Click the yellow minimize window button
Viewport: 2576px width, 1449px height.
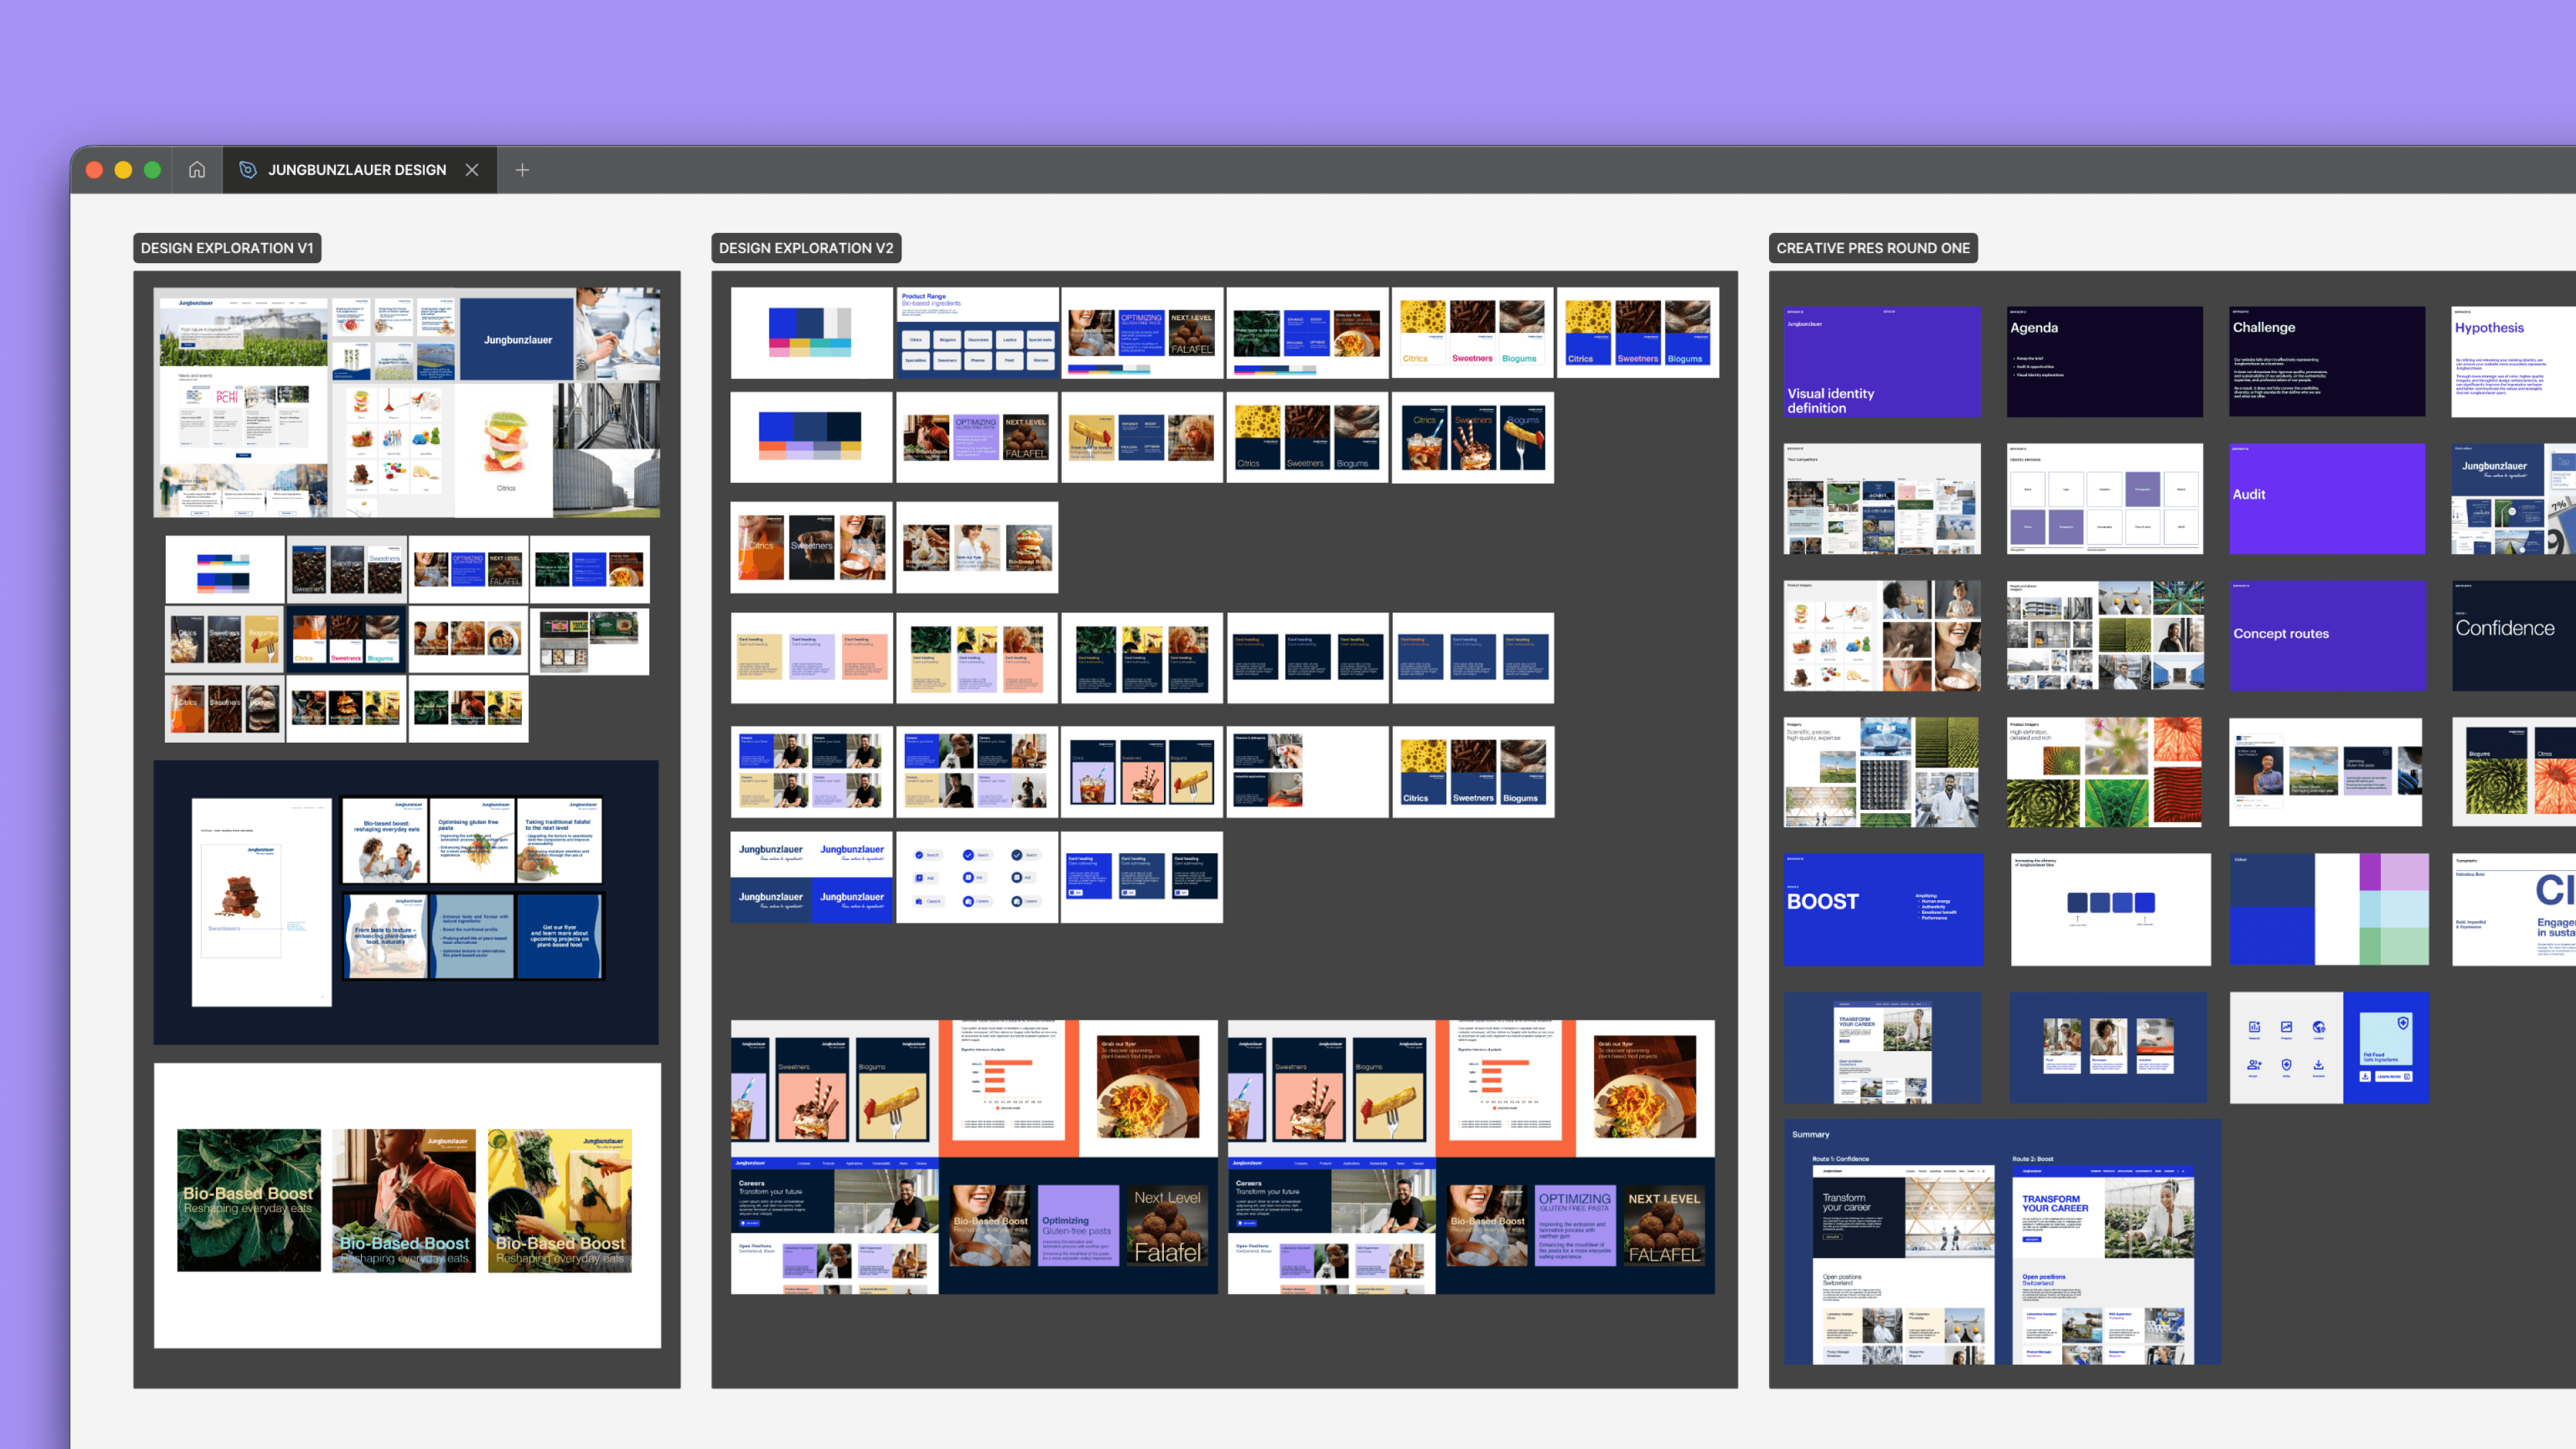[x=123, y=170]
